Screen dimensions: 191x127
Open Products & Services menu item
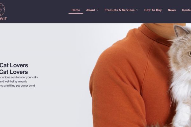pos(120,10)
